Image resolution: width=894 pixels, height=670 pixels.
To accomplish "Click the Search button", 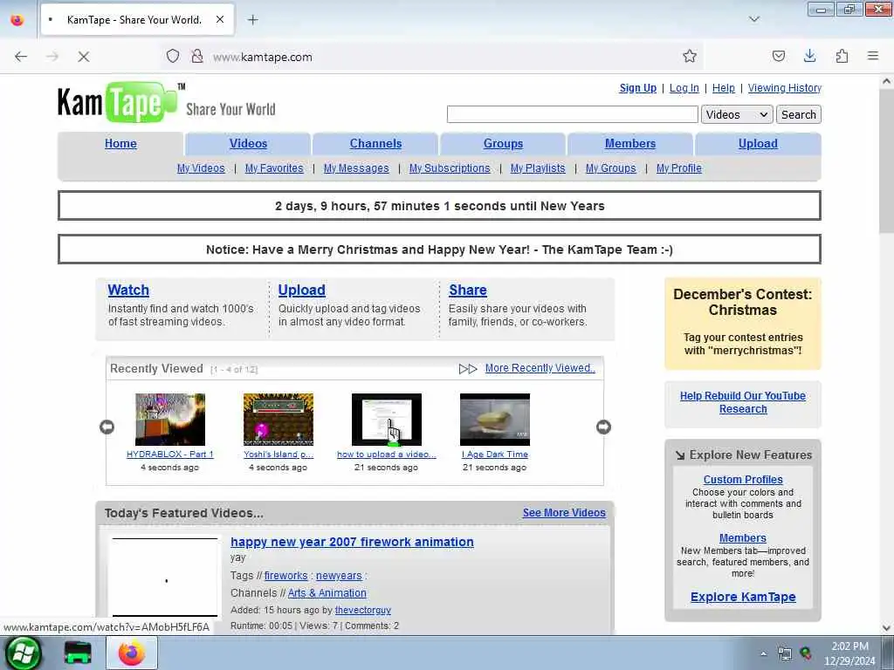I will [x=798, y=114].
